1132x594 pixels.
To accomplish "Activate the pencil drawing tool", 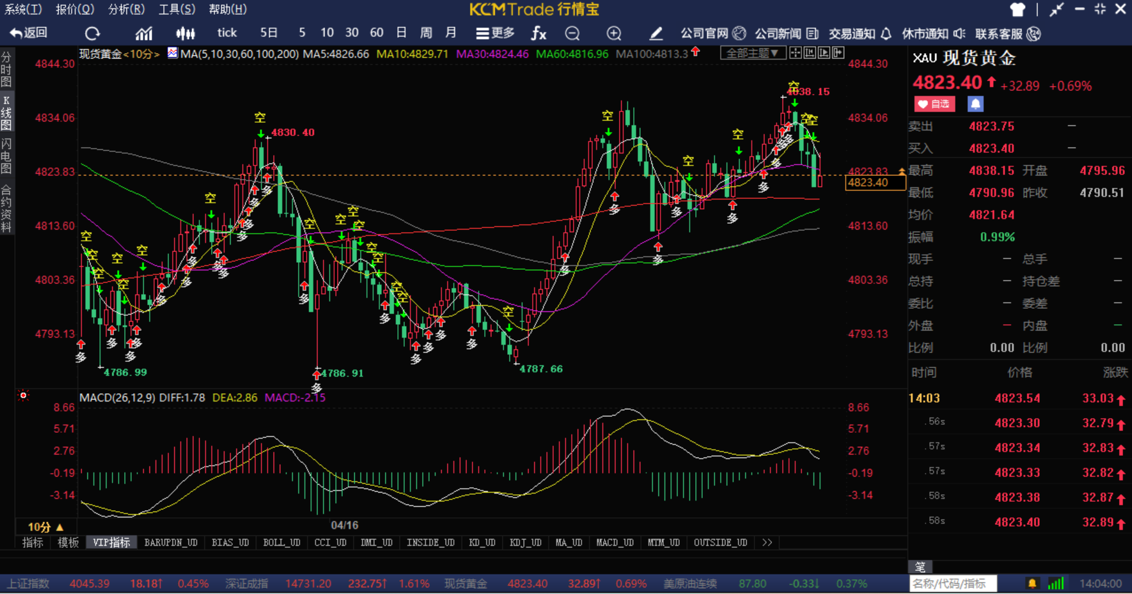I will [656, 34].
